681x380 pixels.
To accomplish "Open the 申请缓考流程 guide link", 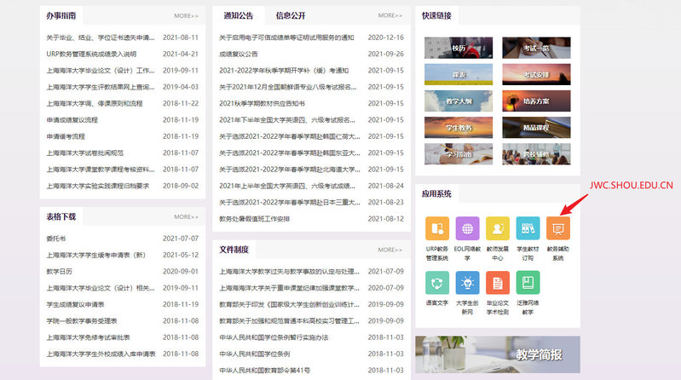I will pyautogui.click(x=66, y=136).
